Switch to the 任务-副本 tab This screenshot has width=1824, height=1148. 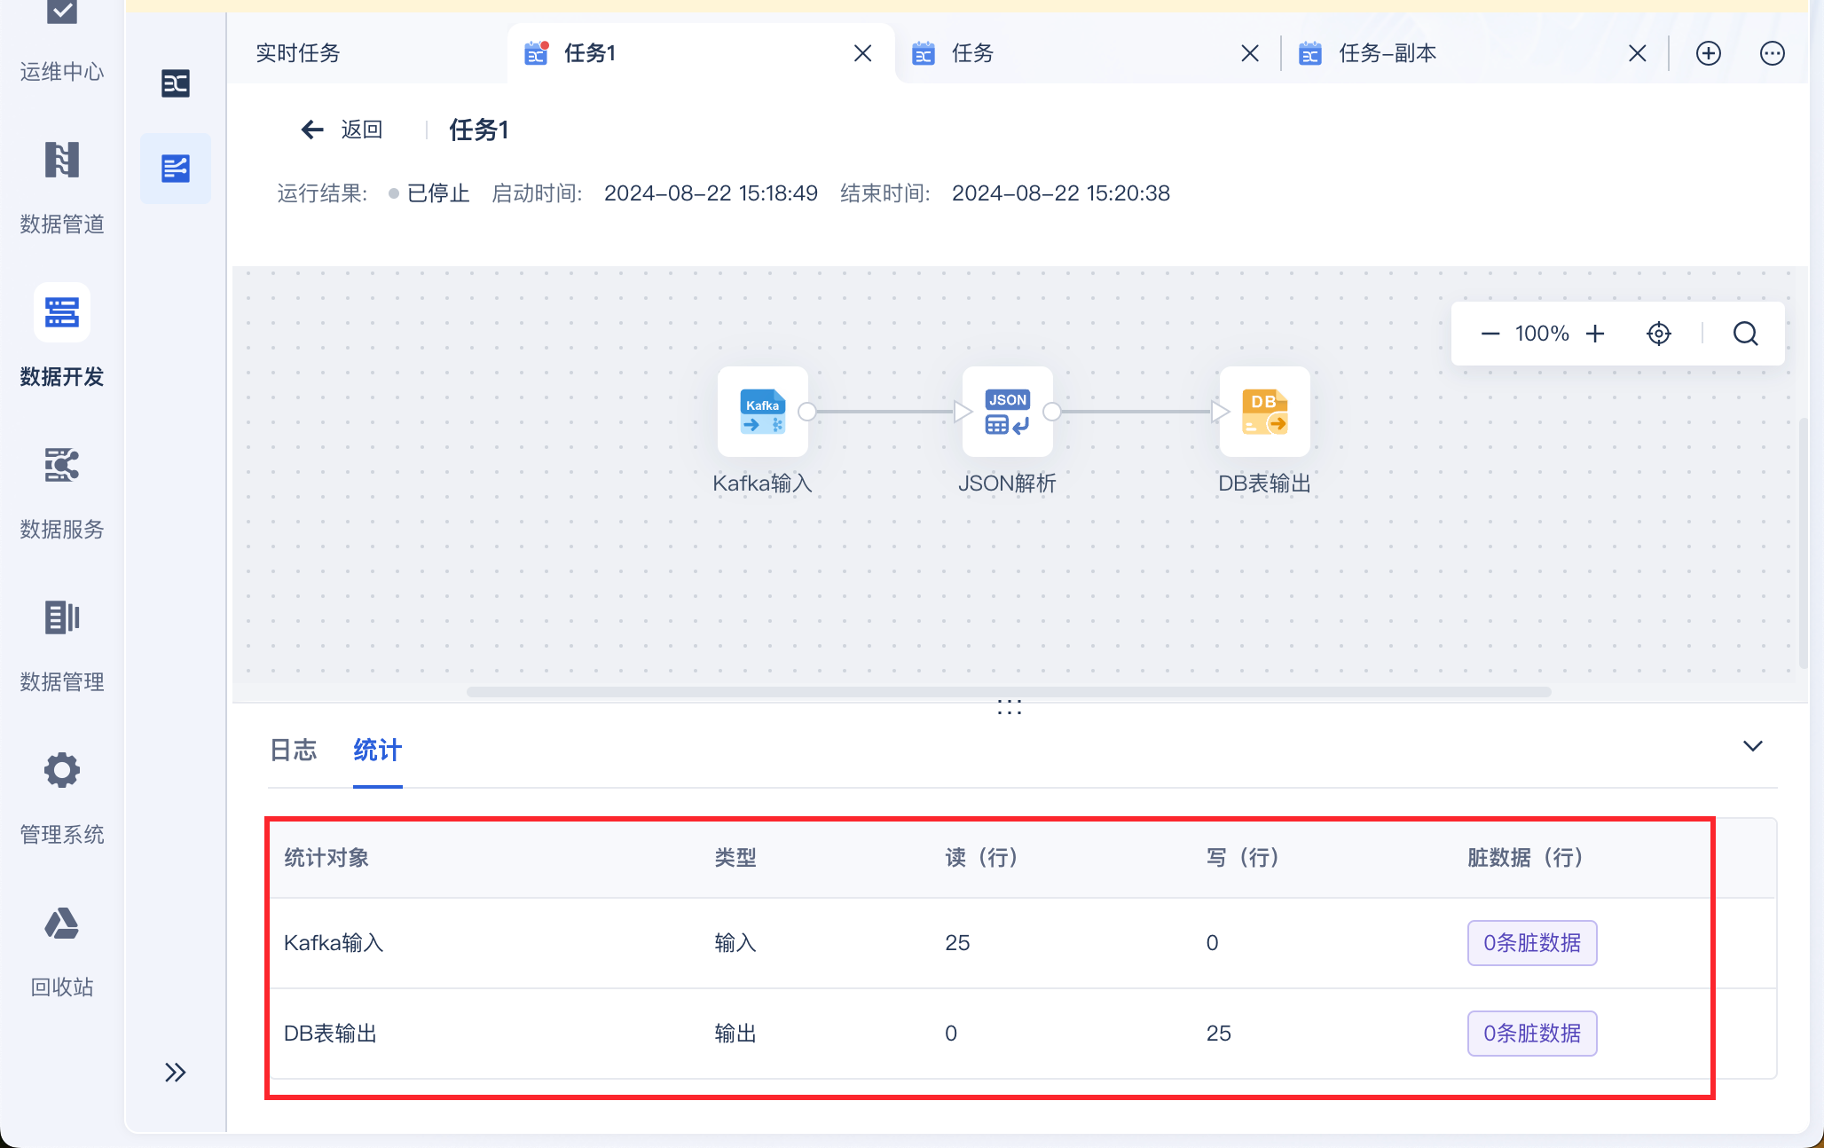[1387, 53]
